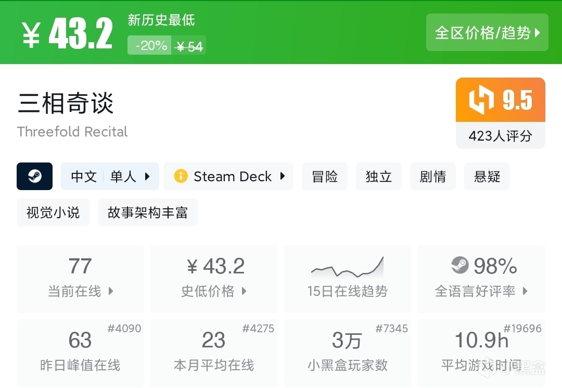Select the 故事架构丰富 tag
This screenshot has width=562, height=388.
click(148, 212)
